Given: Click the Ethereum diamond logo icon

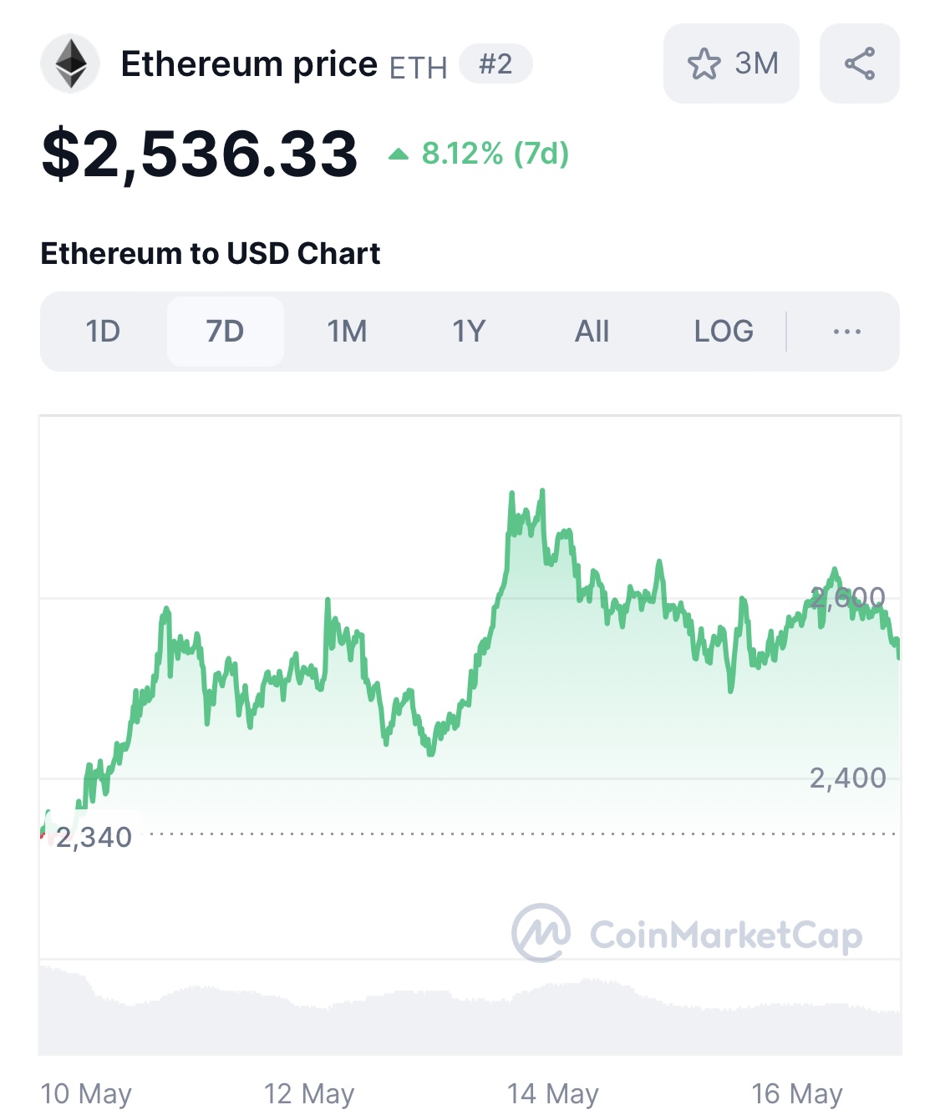Looking at the screenshot, I should [x=70, y=63].
